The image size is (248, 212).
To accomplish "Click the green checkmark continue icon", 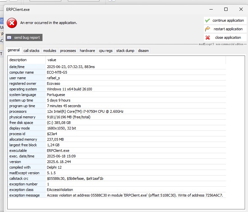I will pyautogui.click(x=207, y=20).
